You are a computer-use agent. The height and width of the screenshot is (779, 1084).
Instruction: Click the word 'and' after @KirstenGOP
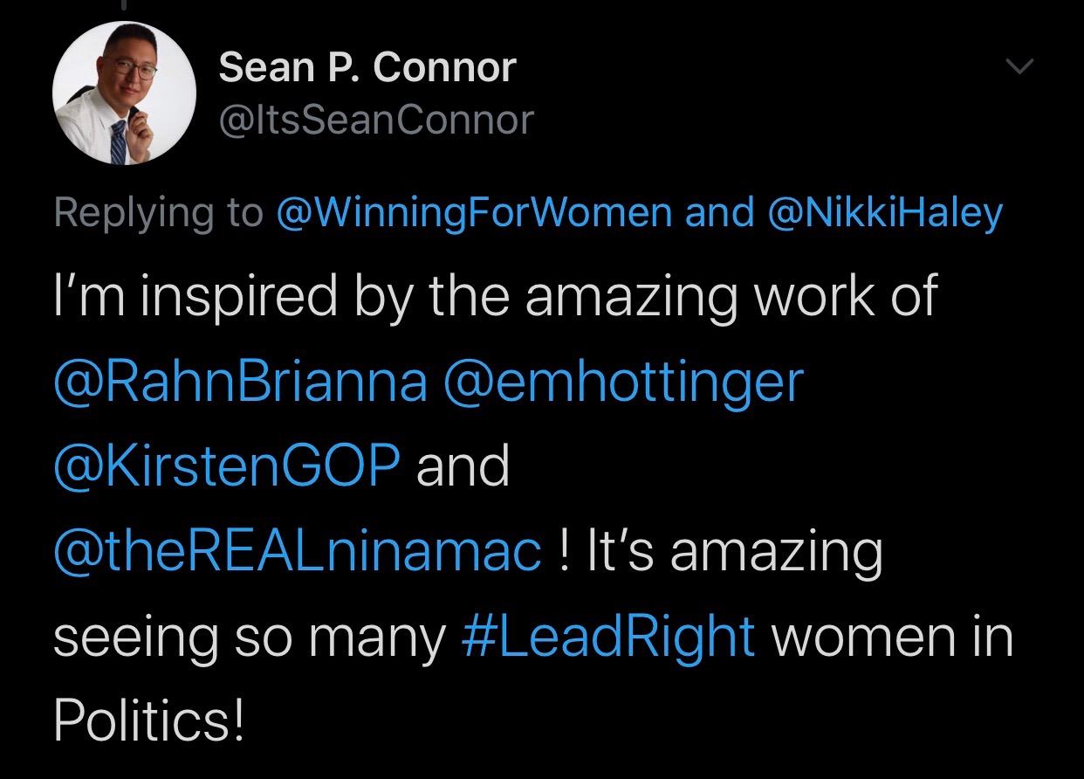(x=463, y=465)
